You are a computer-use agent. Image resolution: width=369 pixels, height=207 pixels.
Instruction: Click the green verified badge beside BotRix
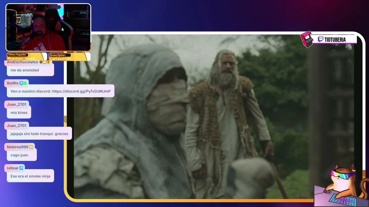[x=25, y=83]
